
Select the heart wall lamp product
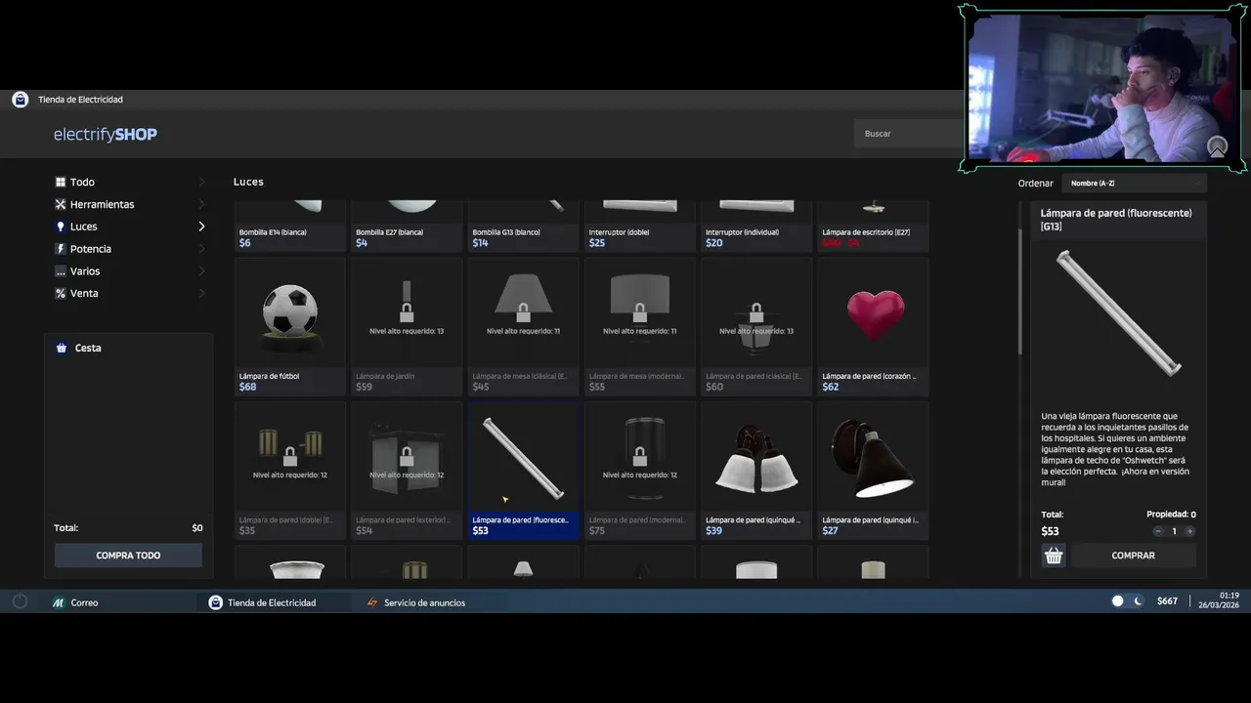point(873,327)
